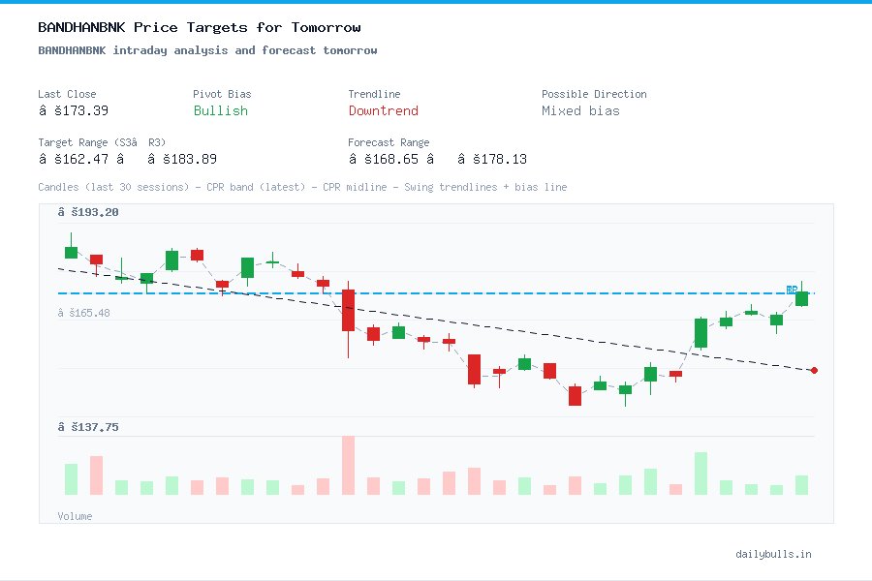872x581 pixels.
Task: Click the Last Close value 173.39
Action: pyautogui.click(x=74, y=110)
